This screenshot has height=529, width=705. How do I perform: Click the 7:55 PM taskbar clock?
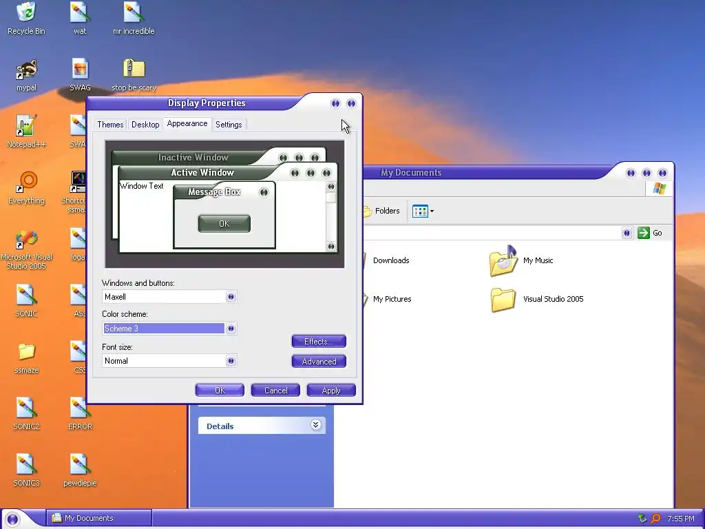point(681,519)
